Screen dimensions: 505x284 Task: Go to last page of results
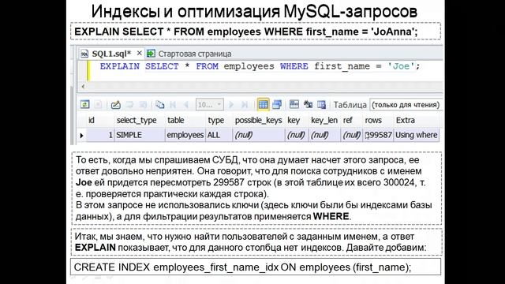(x=245, y=104)
